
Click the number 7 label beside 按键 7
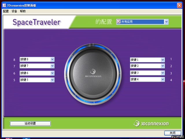[x=14, y=66]
